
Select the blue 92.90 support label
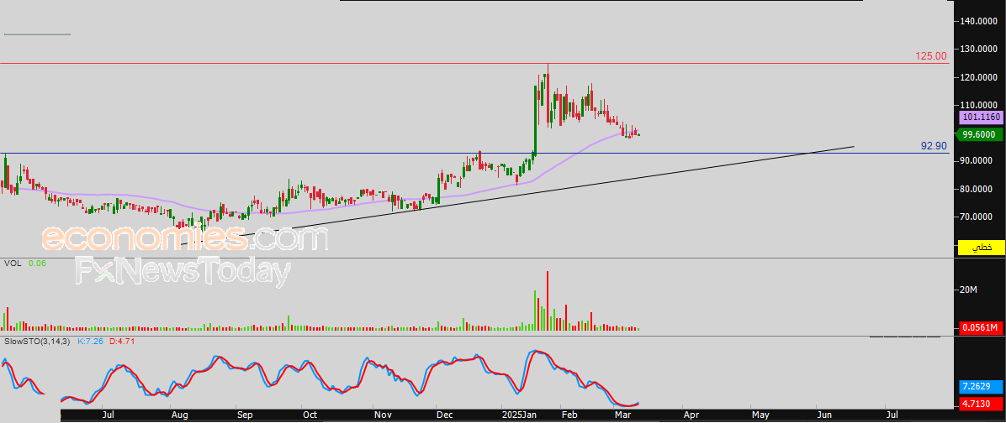point(934,146)
